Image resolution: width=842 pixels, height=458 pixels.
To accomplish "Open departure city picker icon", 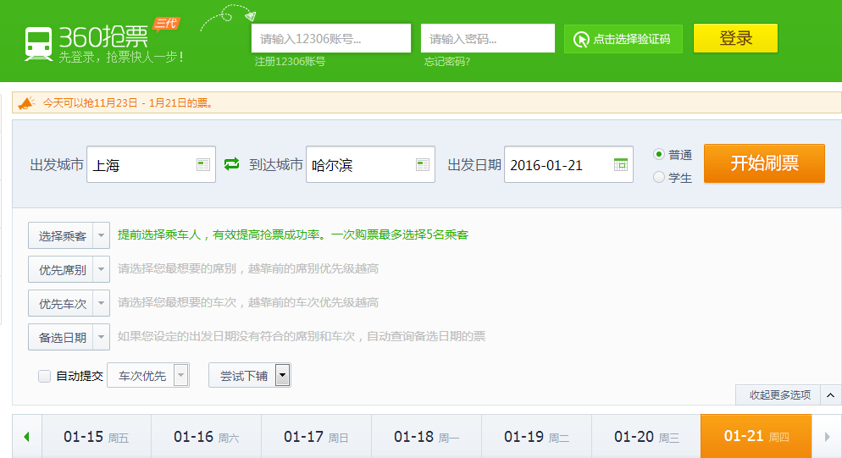I will pos(203,164).
